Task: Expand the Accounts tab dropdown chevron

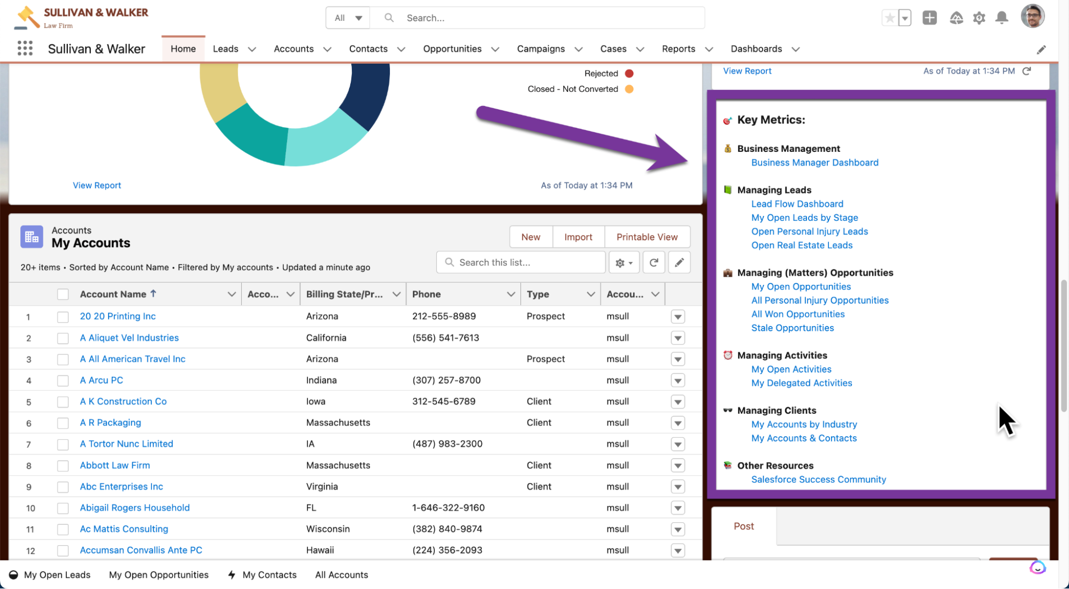Action: 327,49
